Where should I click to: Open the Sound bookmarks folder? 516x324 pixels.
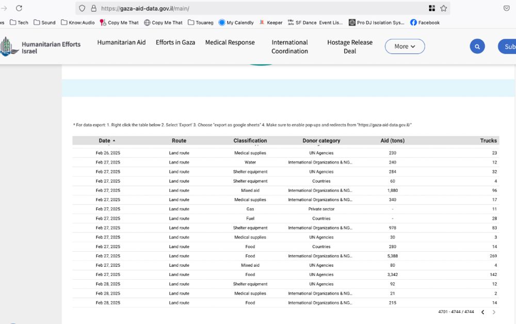pos(44,22)
